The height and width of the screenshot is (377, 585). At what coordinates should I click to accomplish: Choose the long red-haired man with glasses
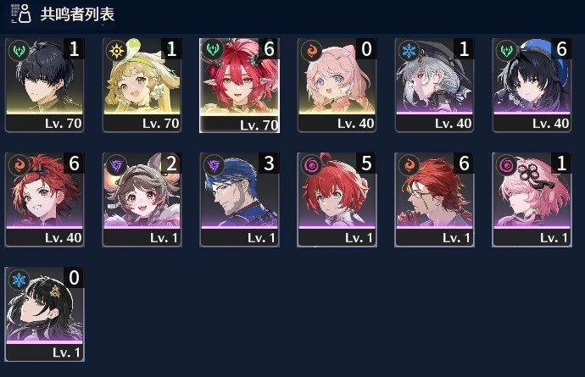tap(434, 199)
